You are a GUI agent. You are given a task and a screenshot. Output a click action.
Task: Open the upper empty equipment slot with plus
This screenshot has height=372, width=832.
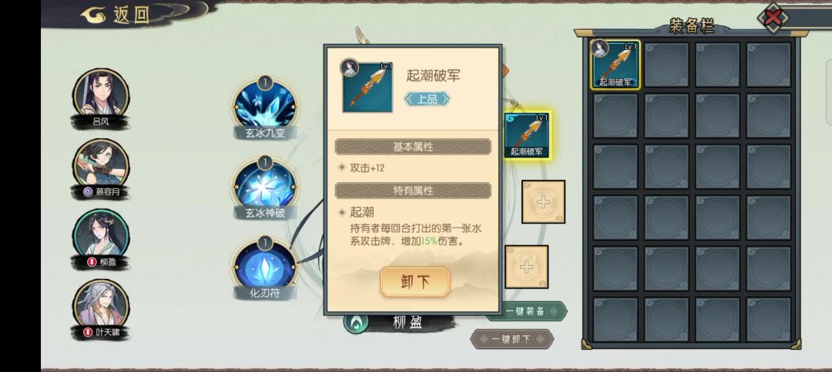pos(543,201)
